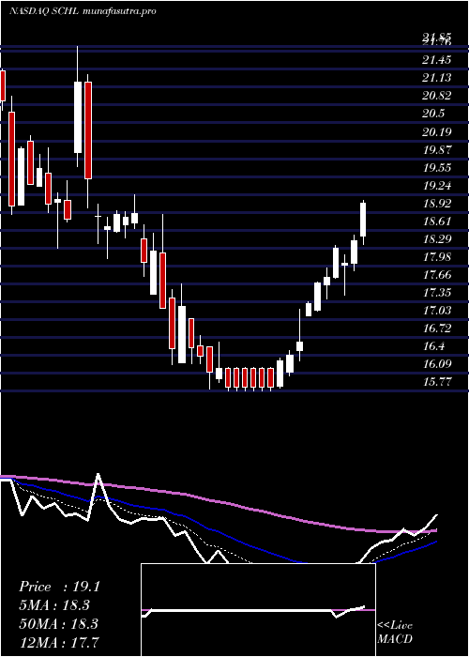Screen dimensions: 469x657
Task: Select the 20.82 price axis label
Action: (x=437, y=96)
